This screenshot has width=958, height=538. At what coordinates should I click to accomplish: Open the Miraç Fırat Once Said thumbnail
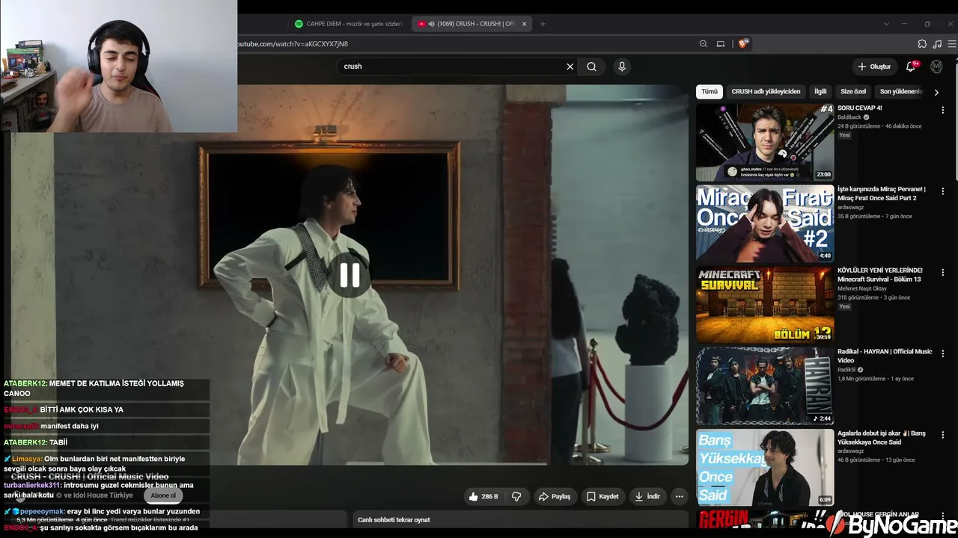765,223
